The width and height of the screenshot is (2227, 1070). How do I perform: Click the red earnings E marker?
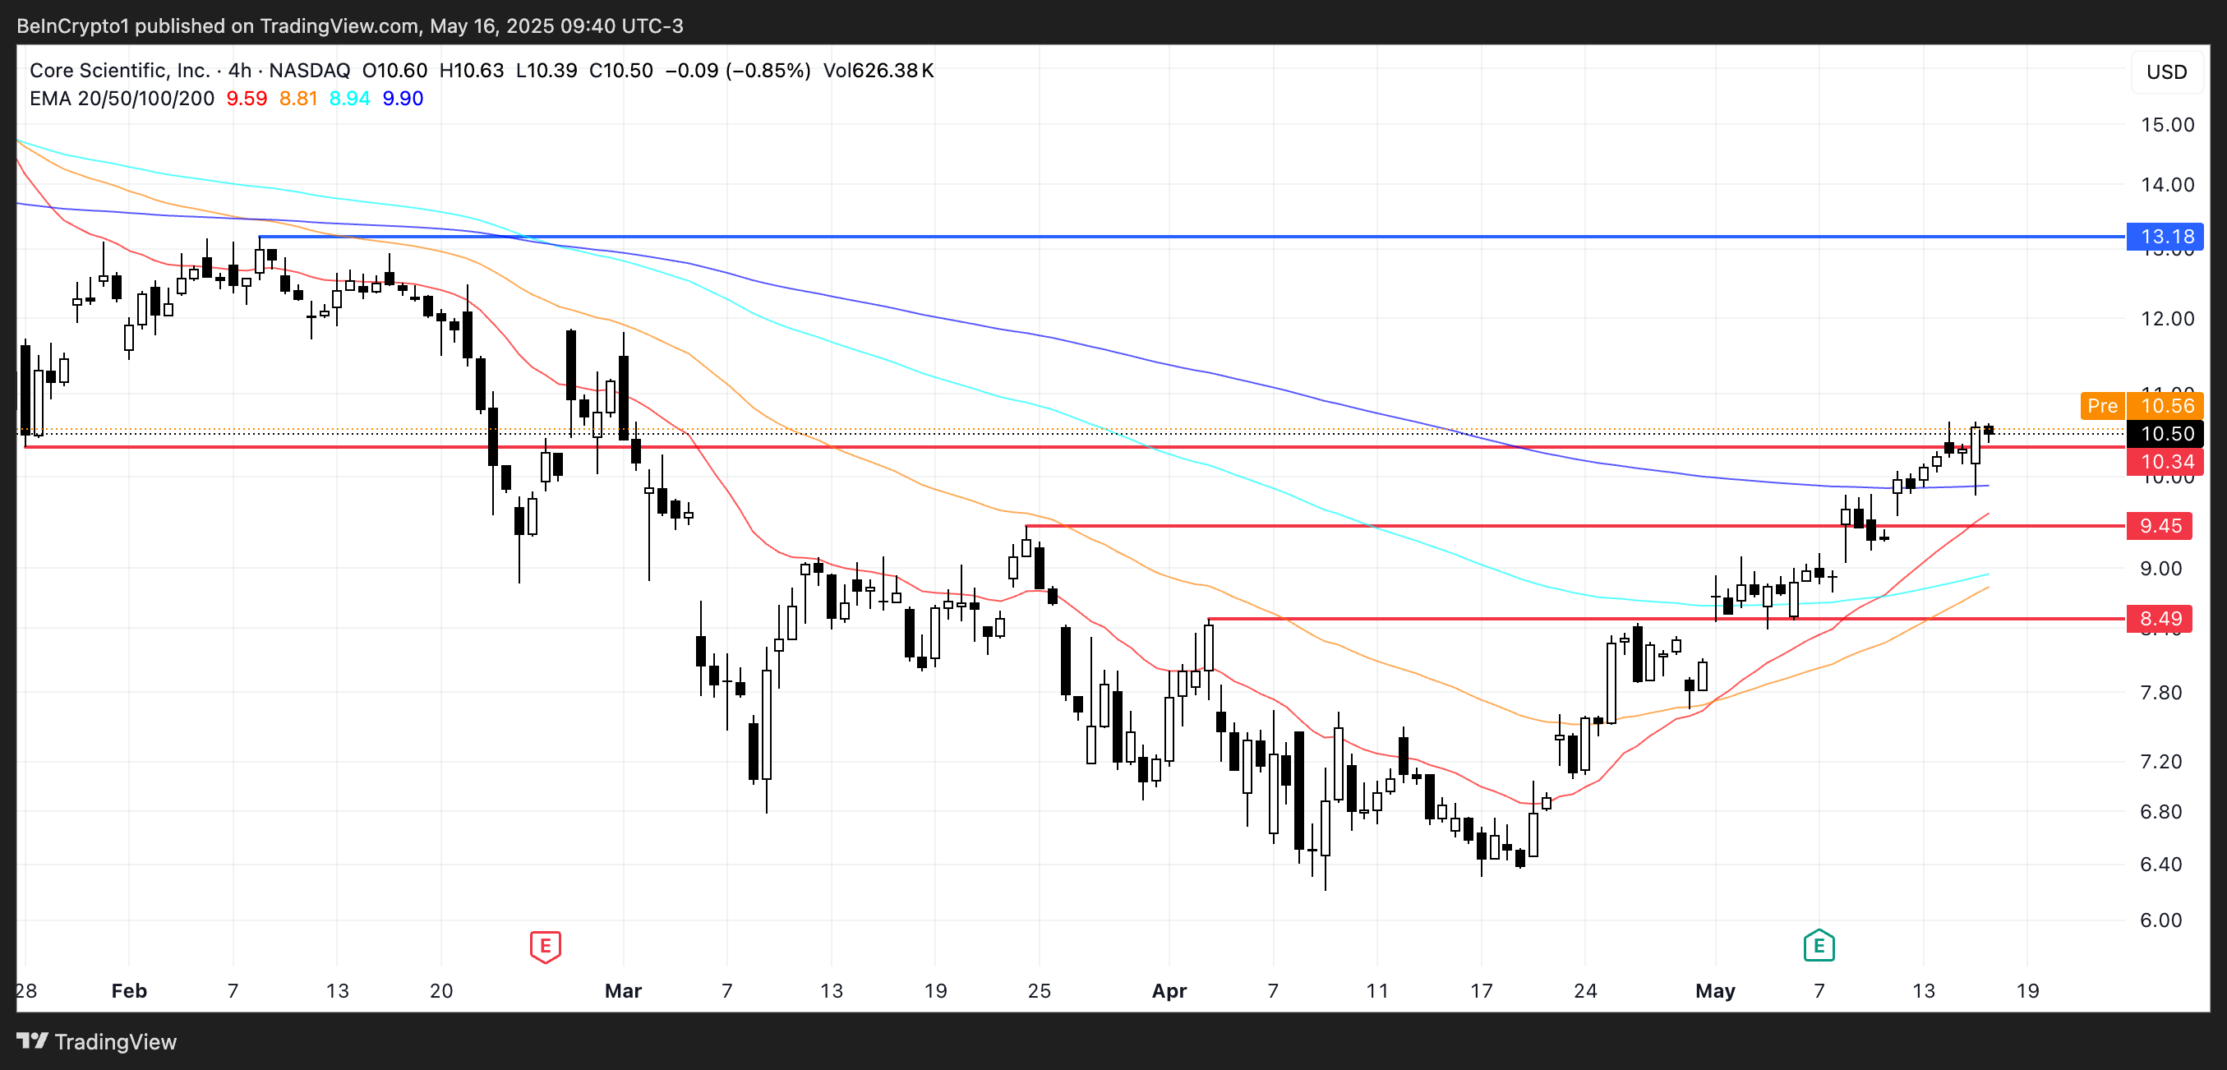[546, 946]
